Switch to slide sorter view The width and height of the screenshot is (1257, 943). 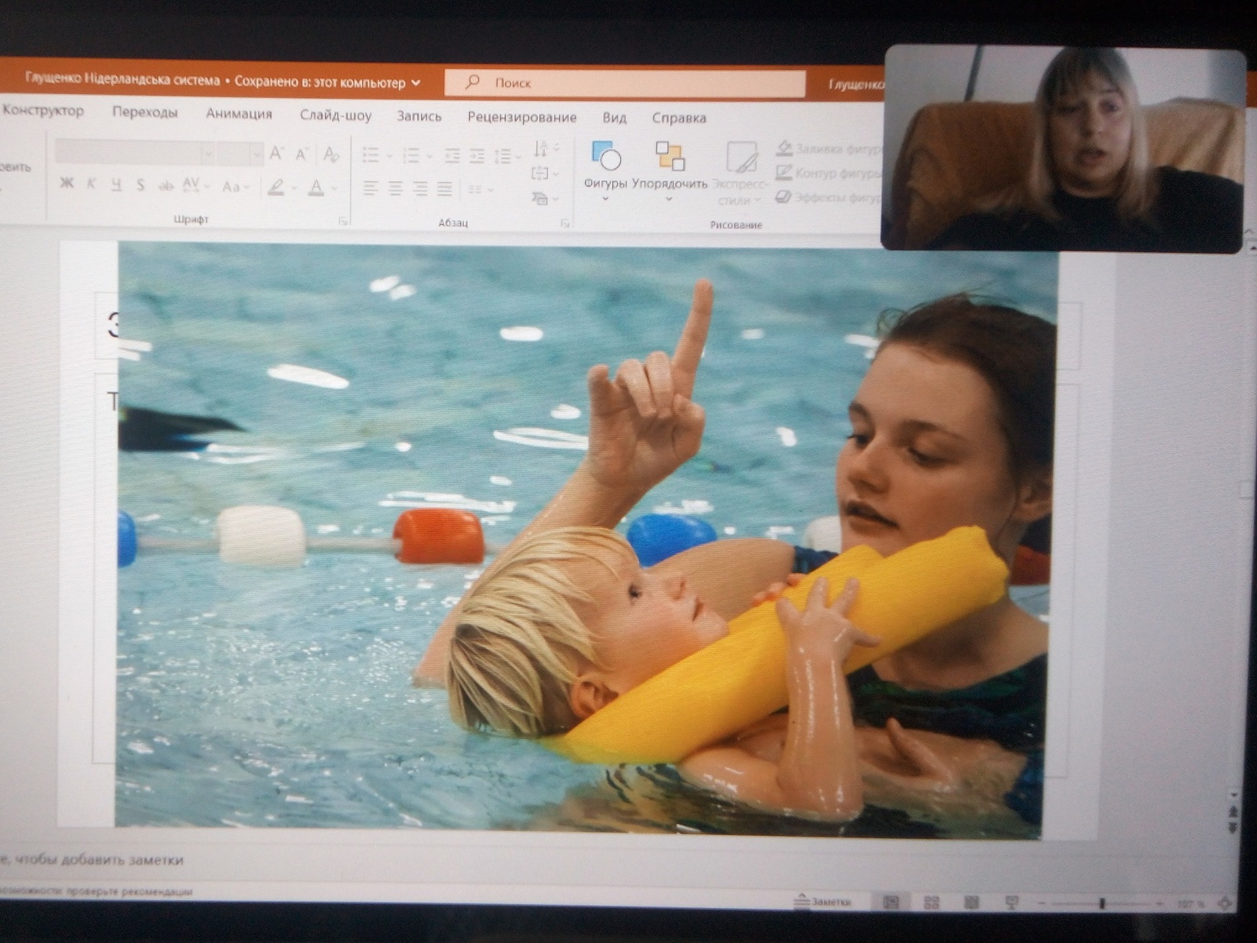pos(932,903)
